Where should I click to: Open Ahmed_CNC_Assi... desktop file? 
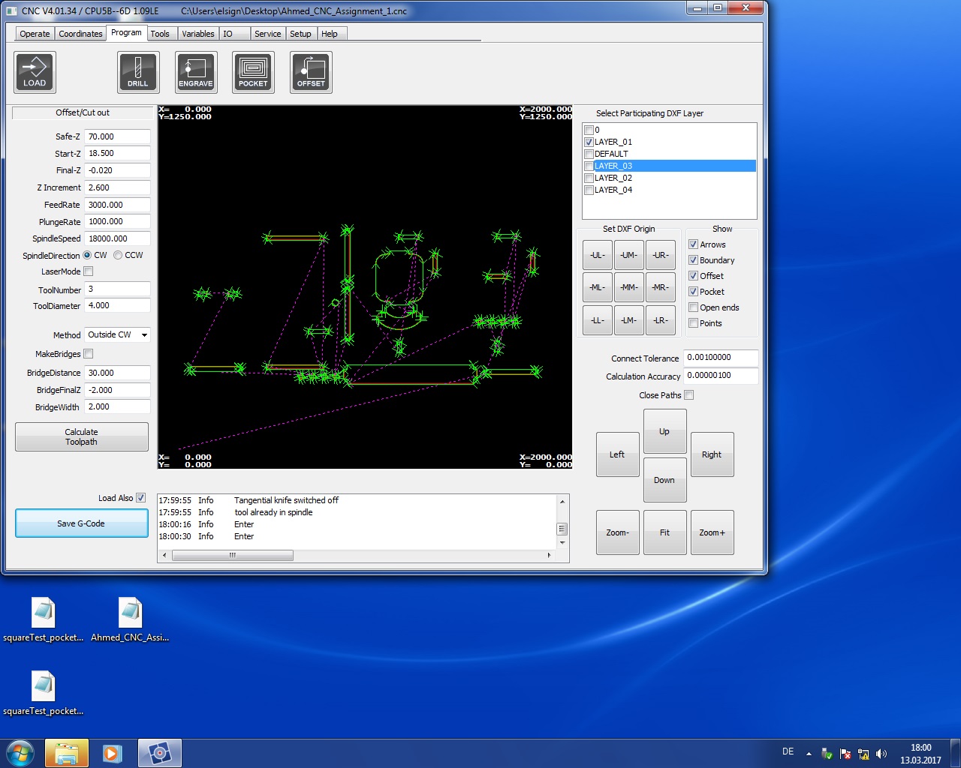coord(130,619)
